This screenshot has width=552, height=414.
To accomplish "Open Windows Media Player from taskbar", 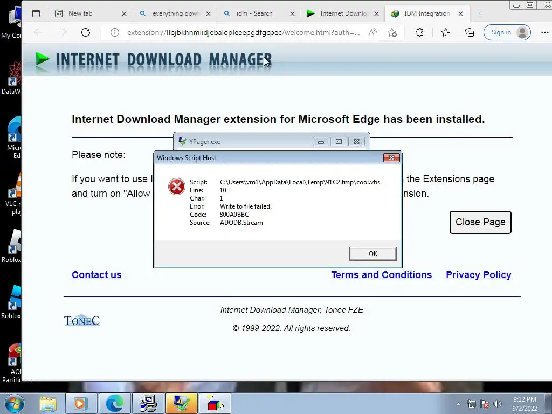I will point(80,403).
